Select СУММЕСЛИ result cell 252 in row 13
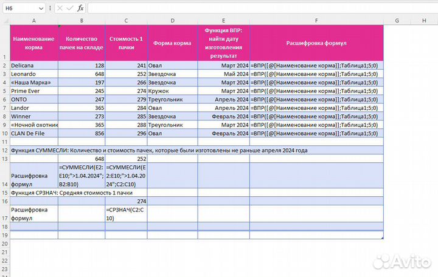This screenshot has width=438, height=277. tap(126, 159)
